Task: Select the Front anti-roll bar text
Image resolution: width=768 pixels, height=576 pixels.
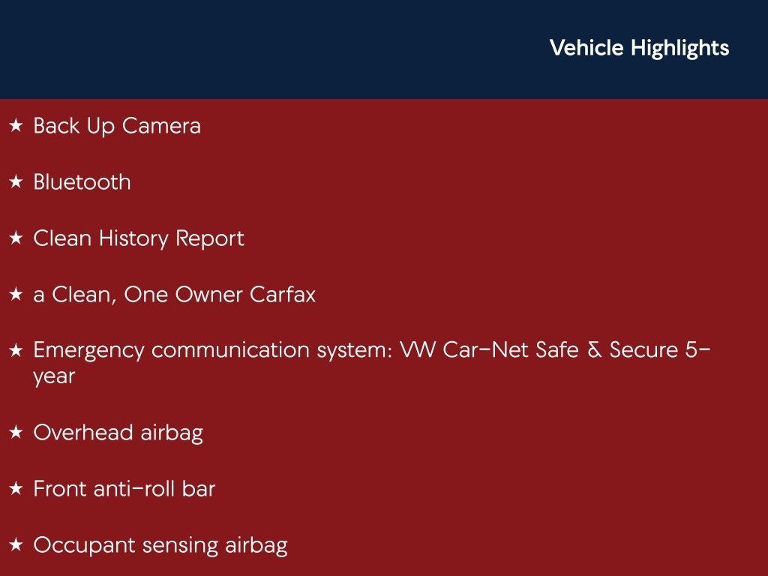Action: click(124, 489)
